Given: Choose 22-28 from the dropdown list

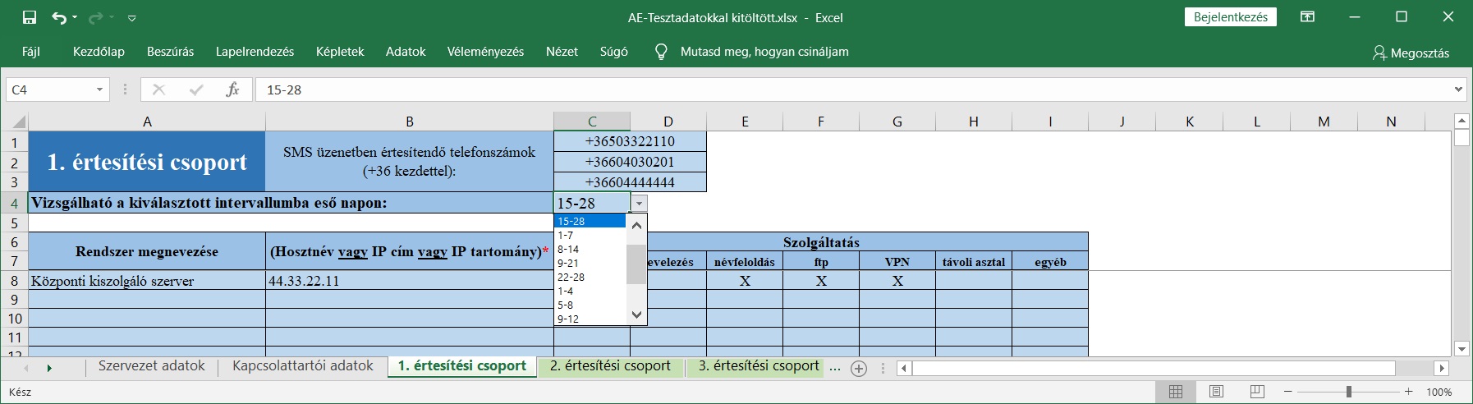Looking at the screenshot, I should click(571, 278).
